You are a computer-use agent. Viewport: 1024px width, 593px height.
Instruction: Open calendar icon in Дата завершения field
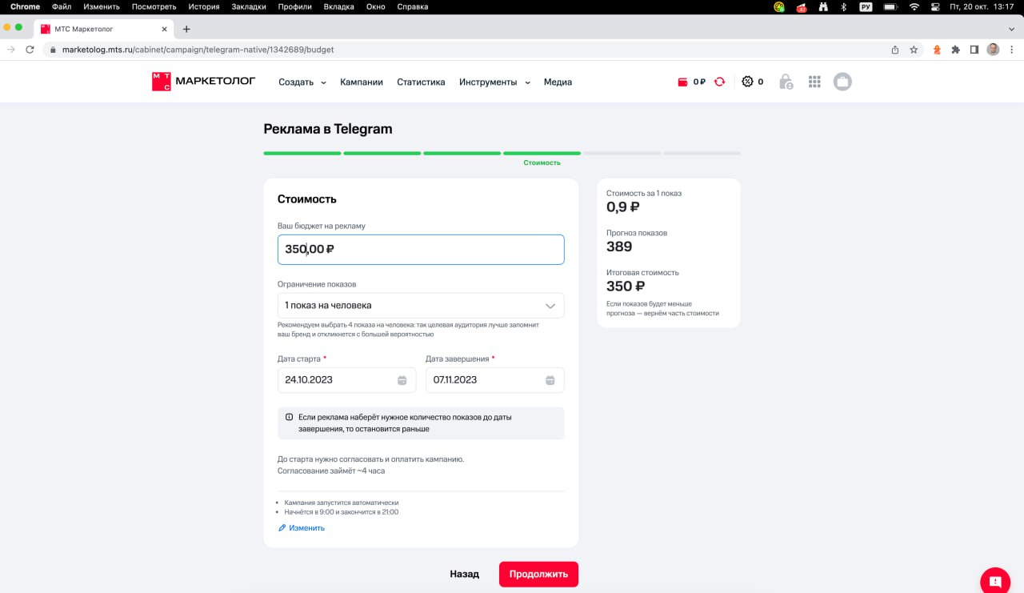(550, 380)
